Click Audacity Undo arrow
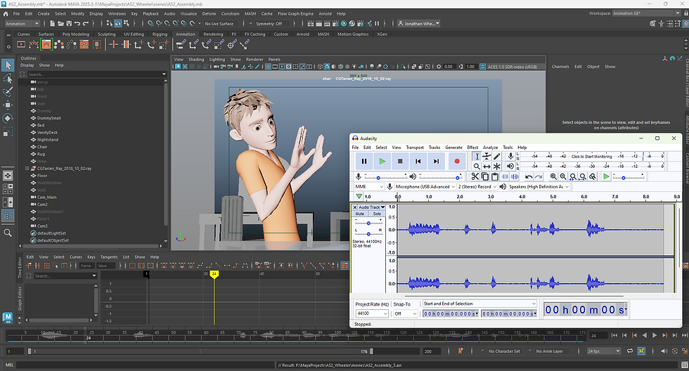This screenshot has height=371, width=689. [529, 176]
